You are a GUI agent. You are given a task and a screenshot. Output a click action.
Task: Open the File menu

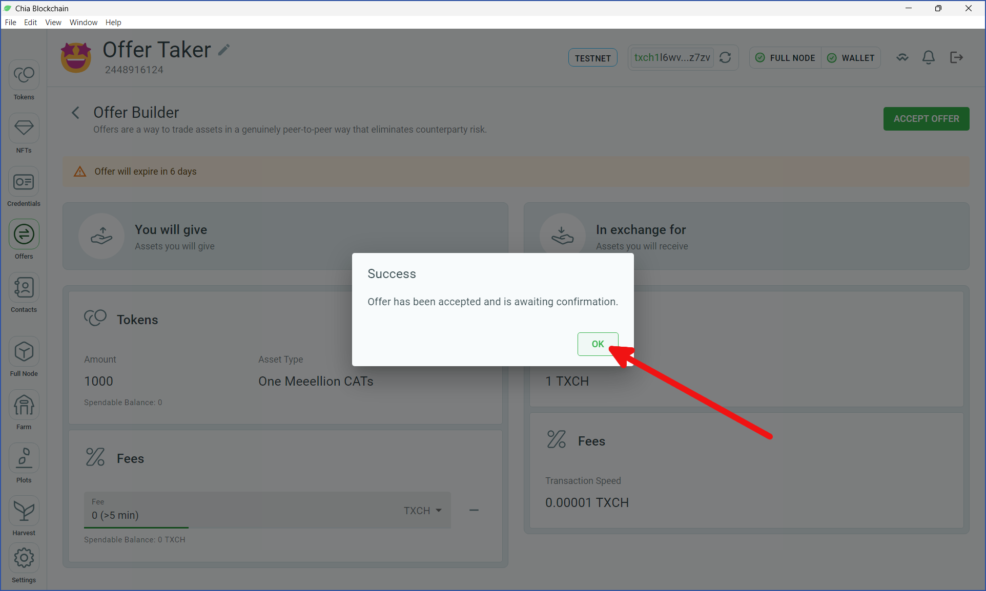pyautogui.click(x=10, y=23)
